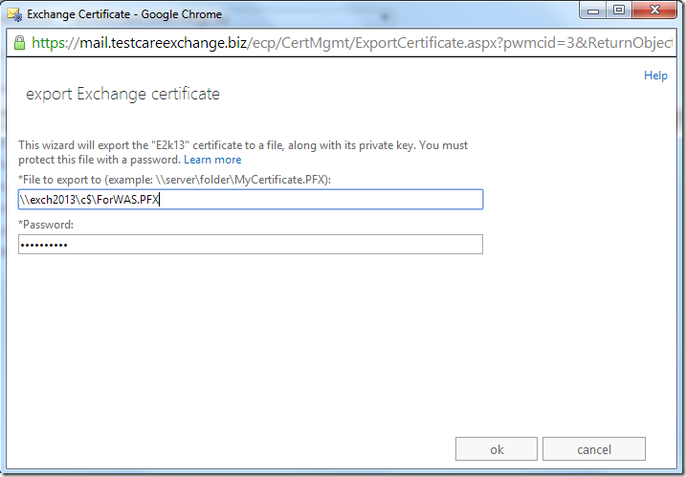The width and height of the screenshot is (686, 477).
Task: Open the Help link
Action: [x=655, y=76]
